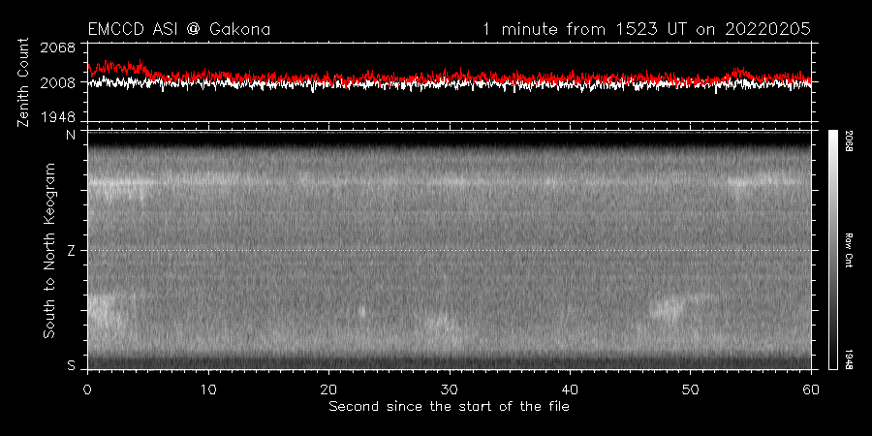Click the '1 minute from 1523 UT on 20220205' heading

coord(646,29)
